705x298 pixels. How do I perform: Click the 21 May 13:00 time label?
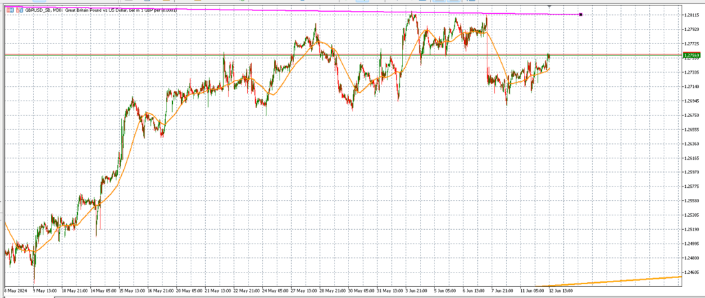[x=217, y=290]
